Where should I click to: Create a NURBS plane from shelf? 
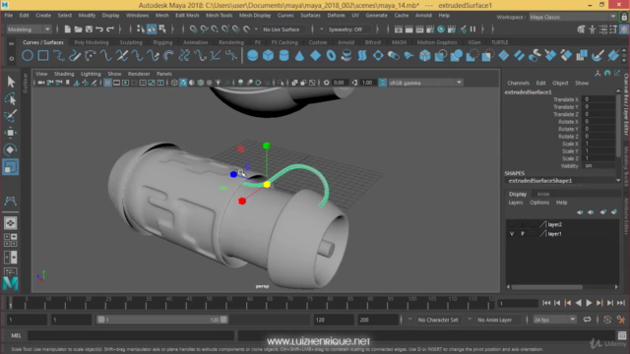click(x=315, y=55)
